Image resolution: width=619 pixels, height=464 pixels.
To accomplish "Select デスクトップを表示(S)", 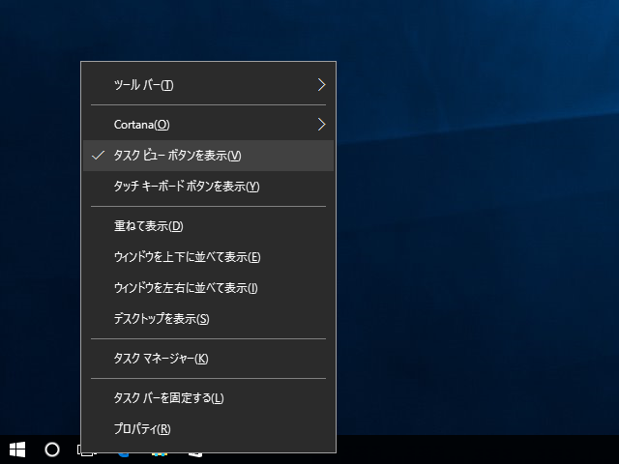I will coord(209,319).
